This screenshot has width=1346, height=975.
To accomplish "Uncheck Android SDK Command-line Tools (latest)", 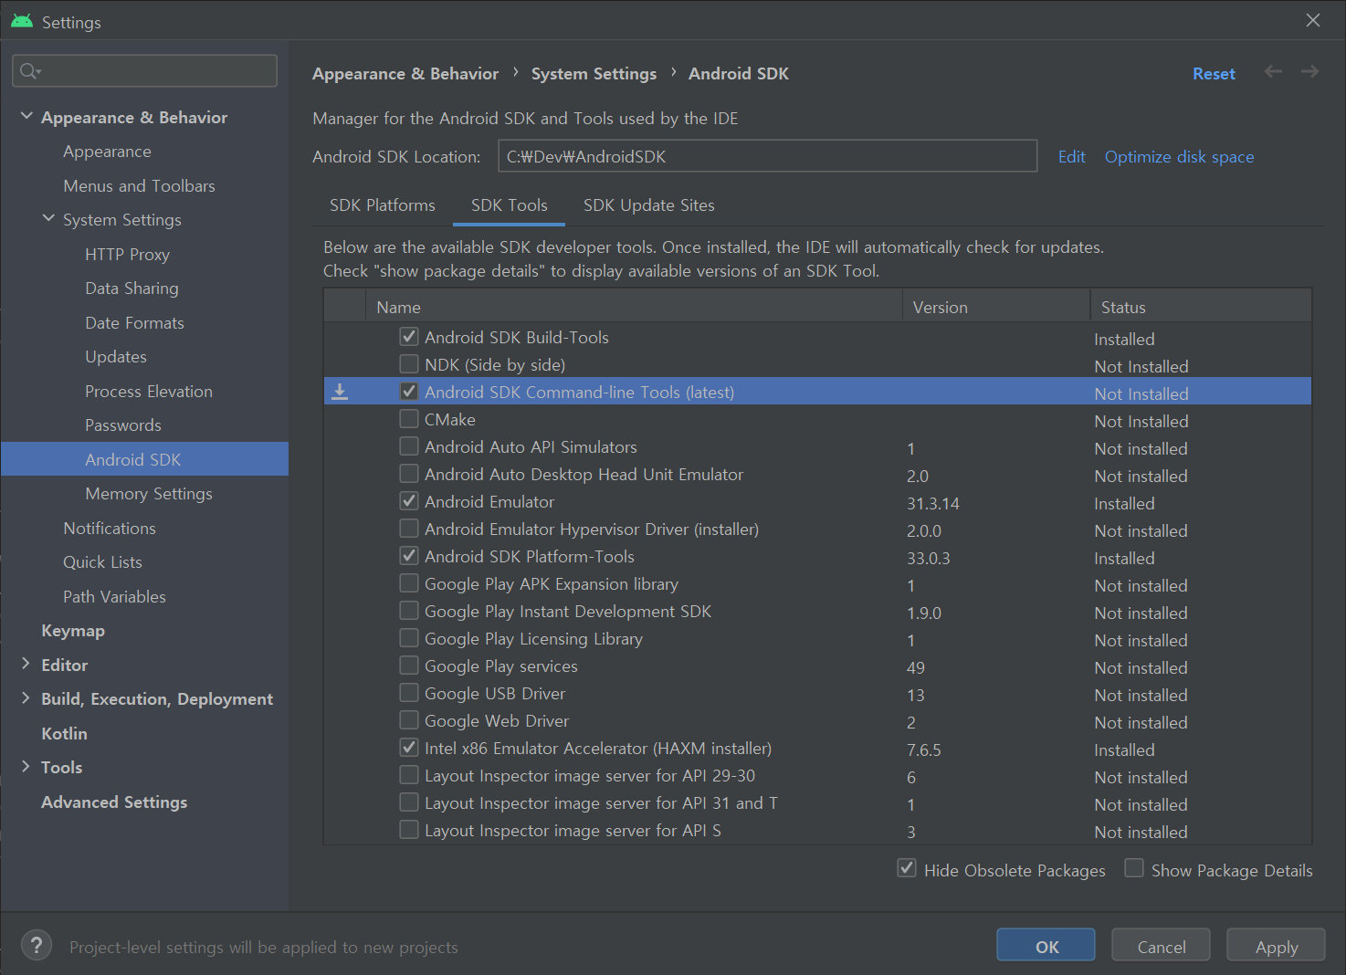I will [409, 392].
